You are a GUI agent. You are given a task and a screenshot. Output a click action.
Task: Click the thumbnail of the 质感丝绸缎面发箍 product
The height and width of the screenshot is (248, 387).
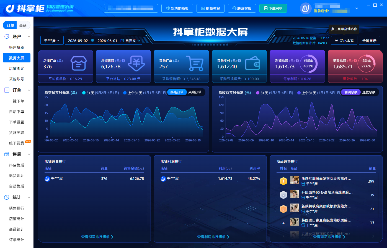click(295, 180)
